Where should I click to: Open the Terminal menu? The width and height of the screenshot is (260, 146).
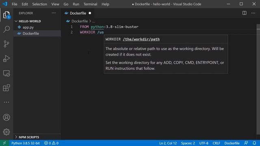pyautogui.click(x=90, y=4)
